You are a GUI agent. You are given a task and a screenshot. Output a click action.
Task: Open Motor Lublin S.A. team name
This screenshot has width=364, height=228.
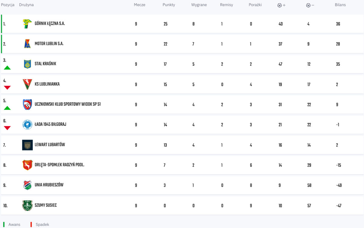coord(49,44)
